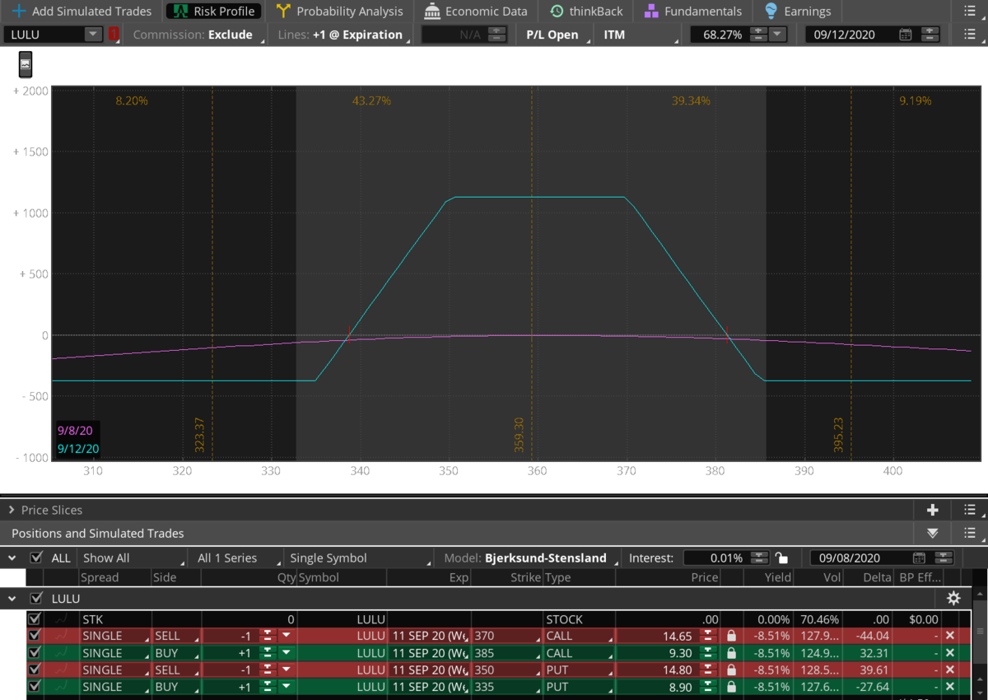Open Positions and Simulated Trades menu icon
The width and height of the screenshot is (988, 700).
tap(970, 534)
